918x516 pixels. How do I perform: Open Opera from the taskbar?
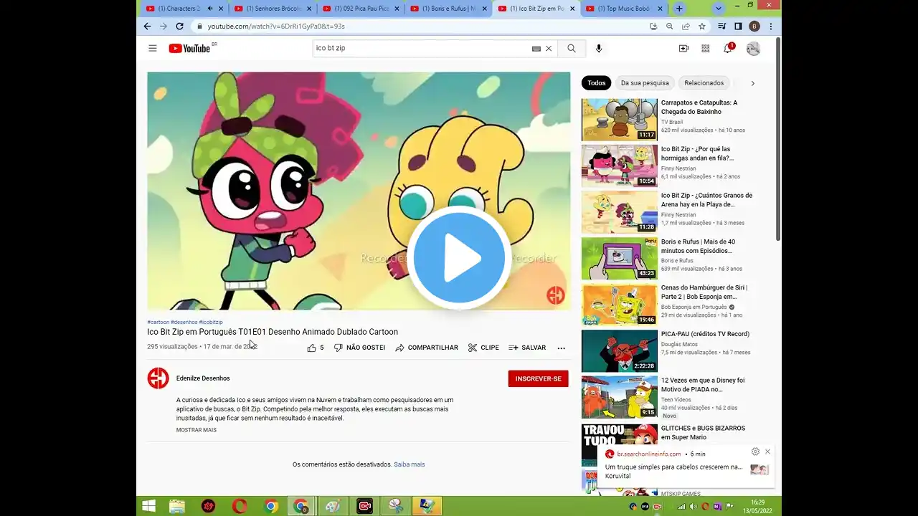(x=240, y=506)
